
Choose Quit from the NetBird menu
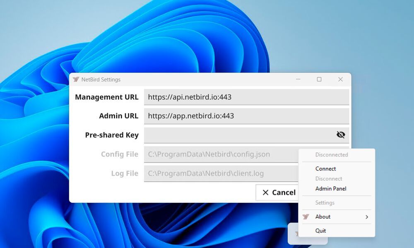(320, 231)
